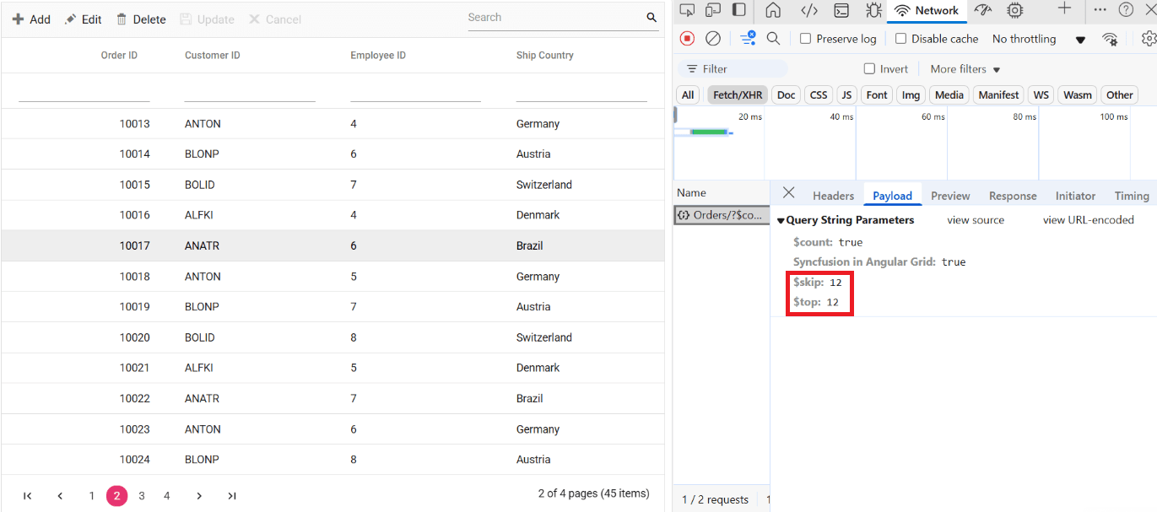Go to page 3 in pager
The image size is (1157, 512).
(142, 496)
